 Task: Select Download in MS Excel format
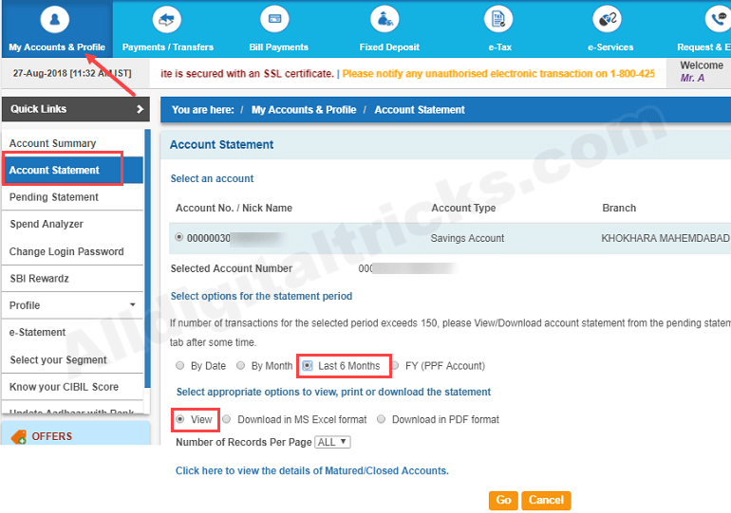click(x=227, y=419)
